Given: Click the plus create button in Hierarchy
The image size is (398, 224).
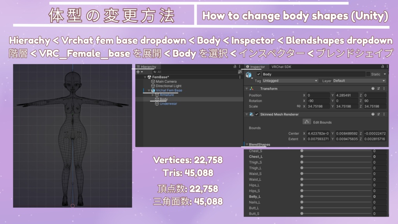Looking at the screenshot, I should (138, 72).
